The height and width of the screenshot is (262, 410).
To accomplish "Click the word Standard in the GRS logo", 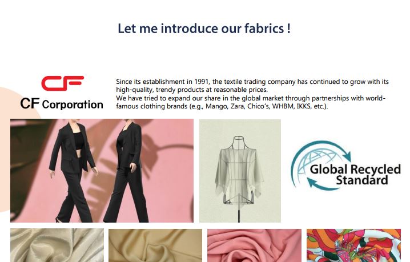I will (362, 180).
